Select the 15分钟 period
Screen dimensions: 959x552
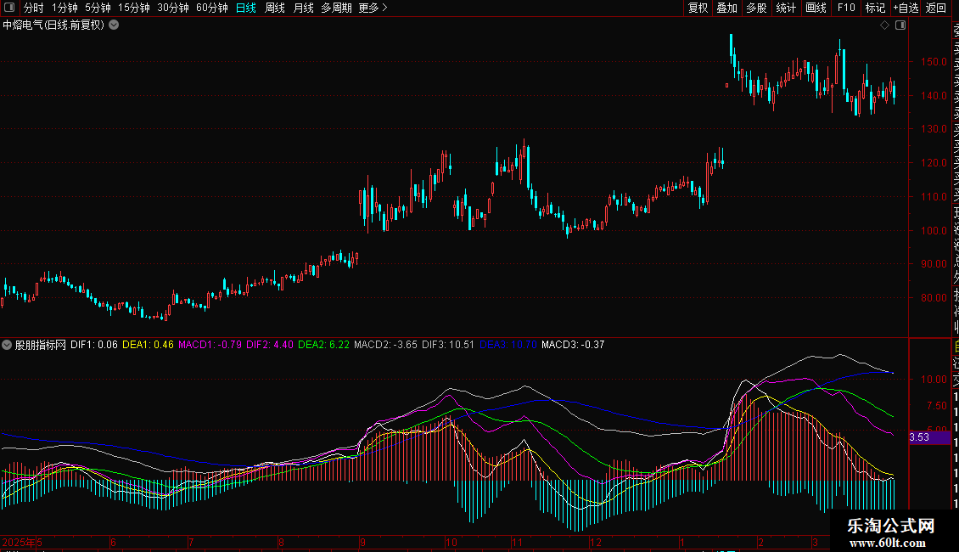134,8
